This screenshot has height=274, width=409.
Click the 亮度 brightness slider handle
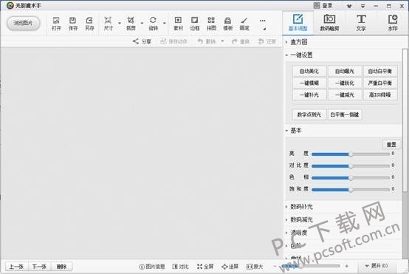point(351,154)
